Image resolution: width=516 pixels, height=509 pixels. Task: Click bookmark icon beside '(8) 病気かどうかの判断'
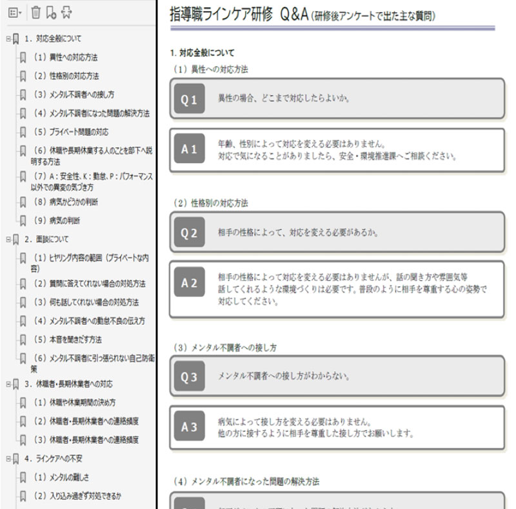(24, 202)
